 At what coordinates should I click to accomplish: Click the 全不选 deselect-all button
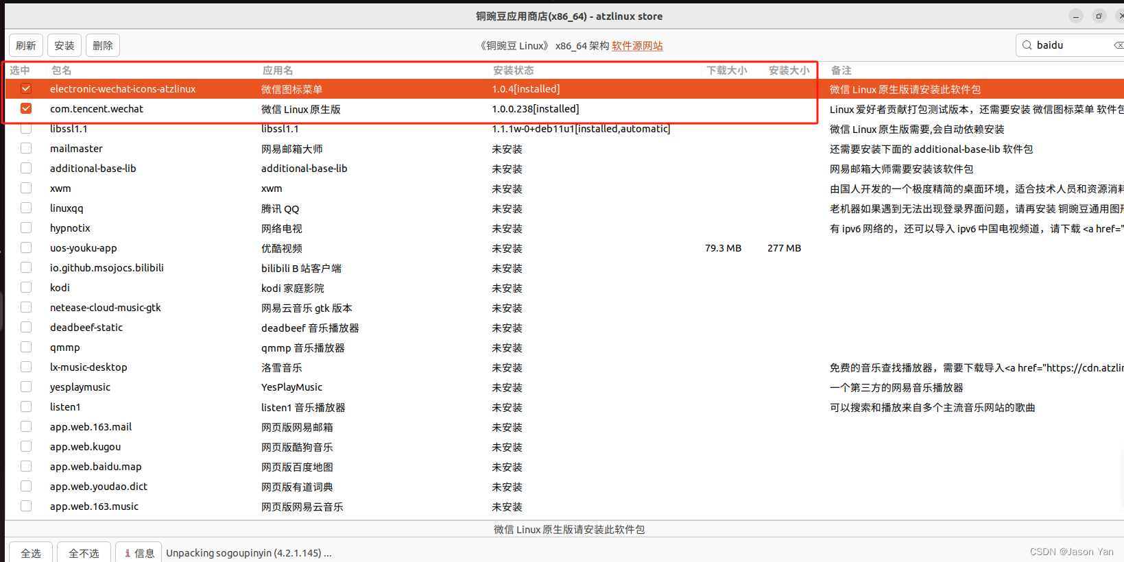click(x=84, y=553)
